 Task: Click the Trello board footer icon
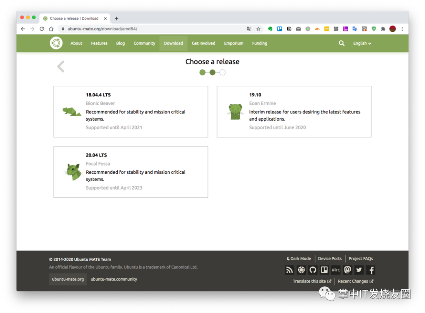click(324, 270)
